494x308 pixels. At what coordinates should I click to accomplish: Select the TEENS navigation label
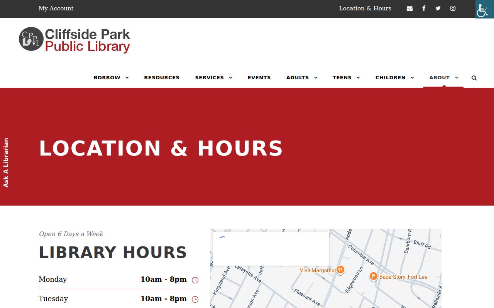coord(342,78)
